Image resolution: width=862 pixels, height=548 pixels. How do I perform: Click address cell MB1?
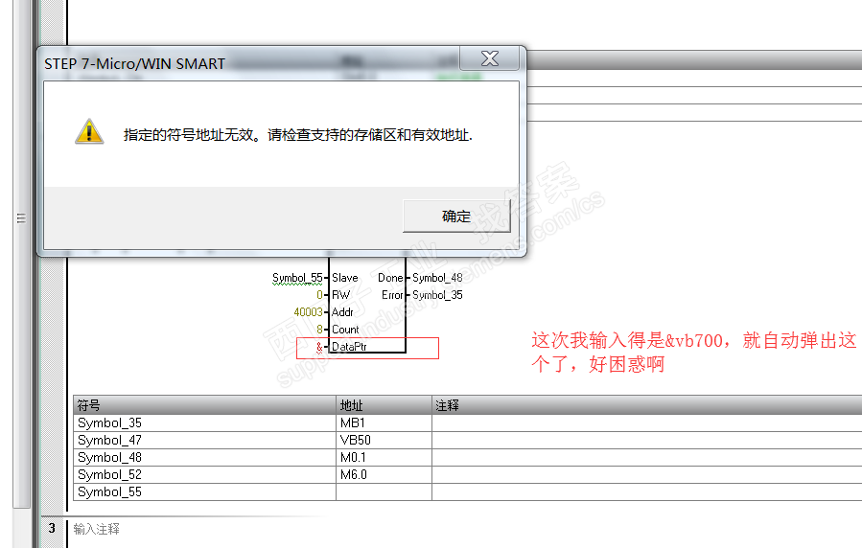tap(384, 422)
